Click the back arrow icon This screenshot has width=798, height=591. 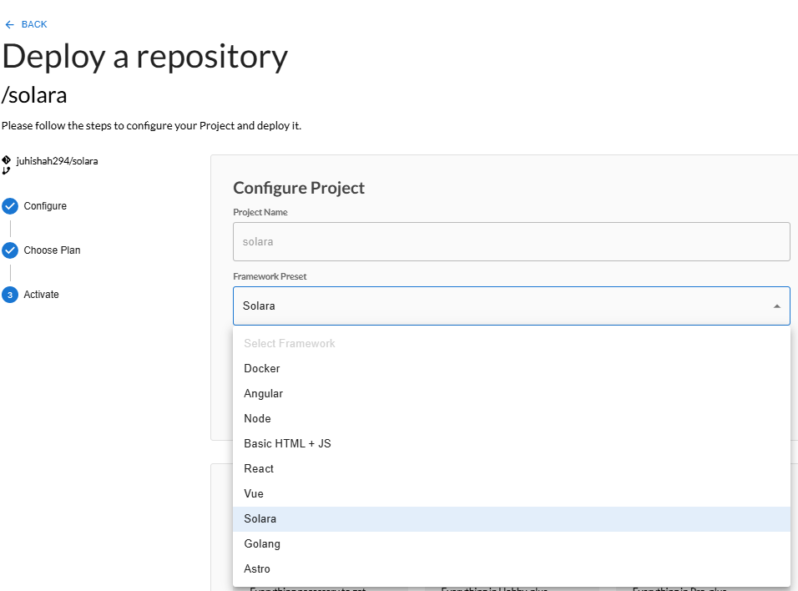tap(9, 24)
